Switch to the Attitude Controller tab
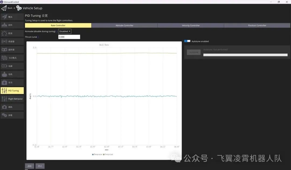291x170 pixels. pyautogui.click(x=124, y=25)
